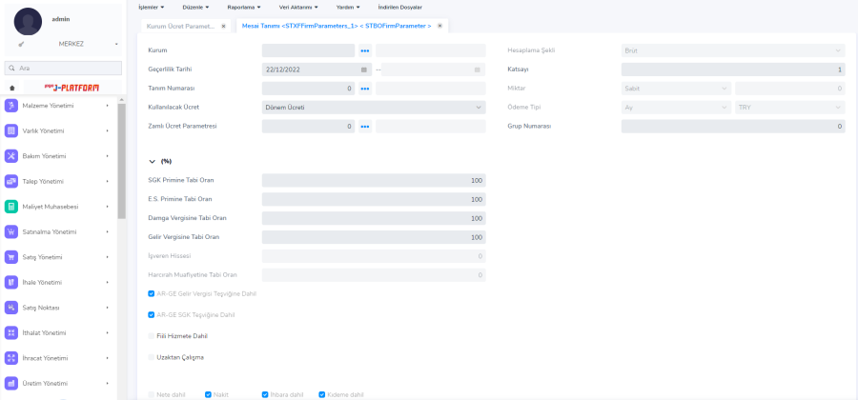Click the Zamlı Ücret Parametresi lookup dots

tap(364, 127)
